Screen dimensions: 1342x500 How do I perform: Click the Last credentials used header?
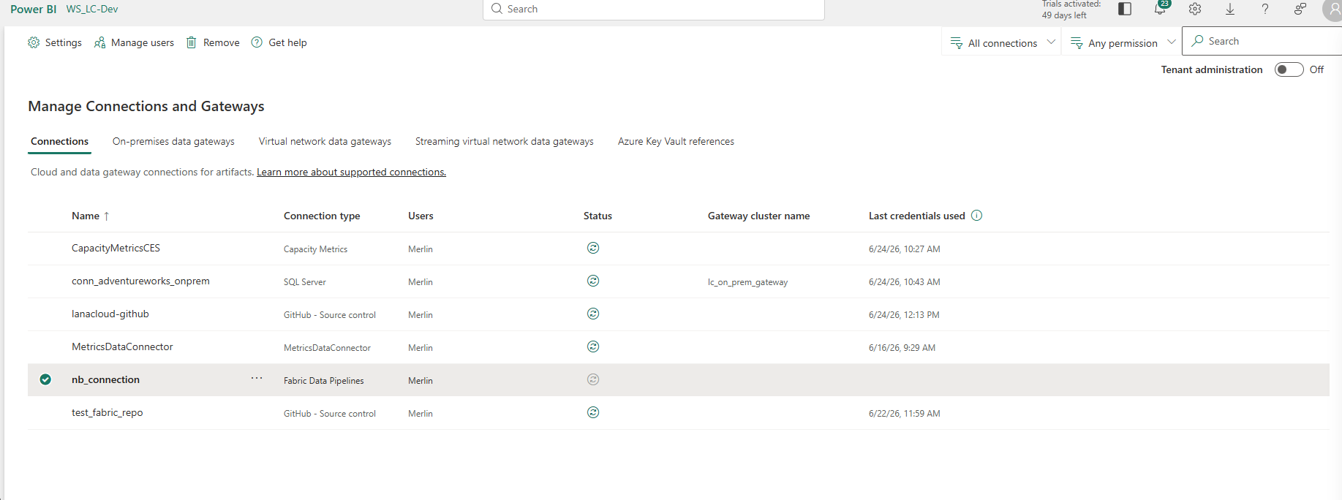(917, 216)
